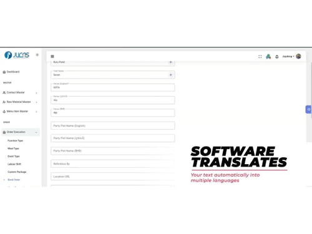This screenshot has height=234, width=312.
Task: Click the JUCAS logo
Action: click(x=17, y=55)
